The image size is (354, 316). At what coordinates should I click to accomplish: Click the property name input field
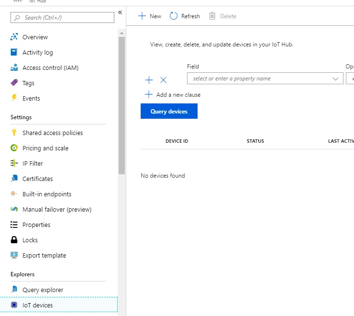[265, 79]
